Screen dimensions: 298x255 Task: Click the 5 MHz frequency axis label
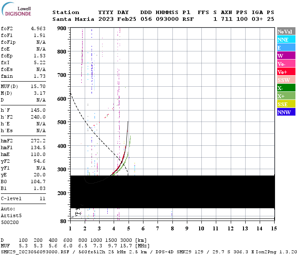coord(129,229)
